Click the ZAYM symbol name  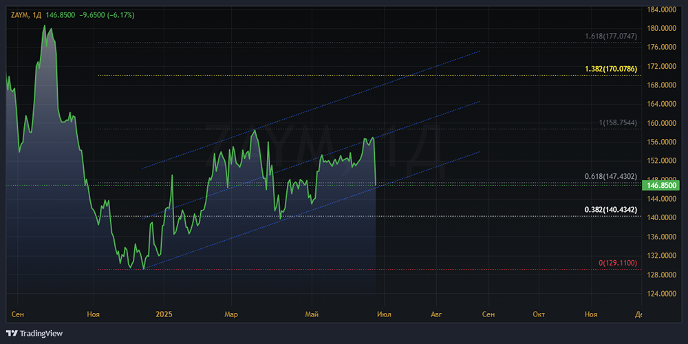click(x=19, y=14)
